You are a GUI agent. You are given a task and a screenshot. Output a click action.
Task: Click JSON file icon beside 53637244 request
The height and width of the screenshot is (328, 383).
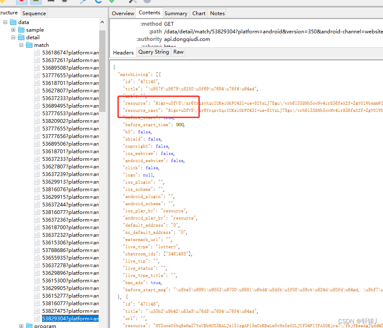click(x=37, y=204)
